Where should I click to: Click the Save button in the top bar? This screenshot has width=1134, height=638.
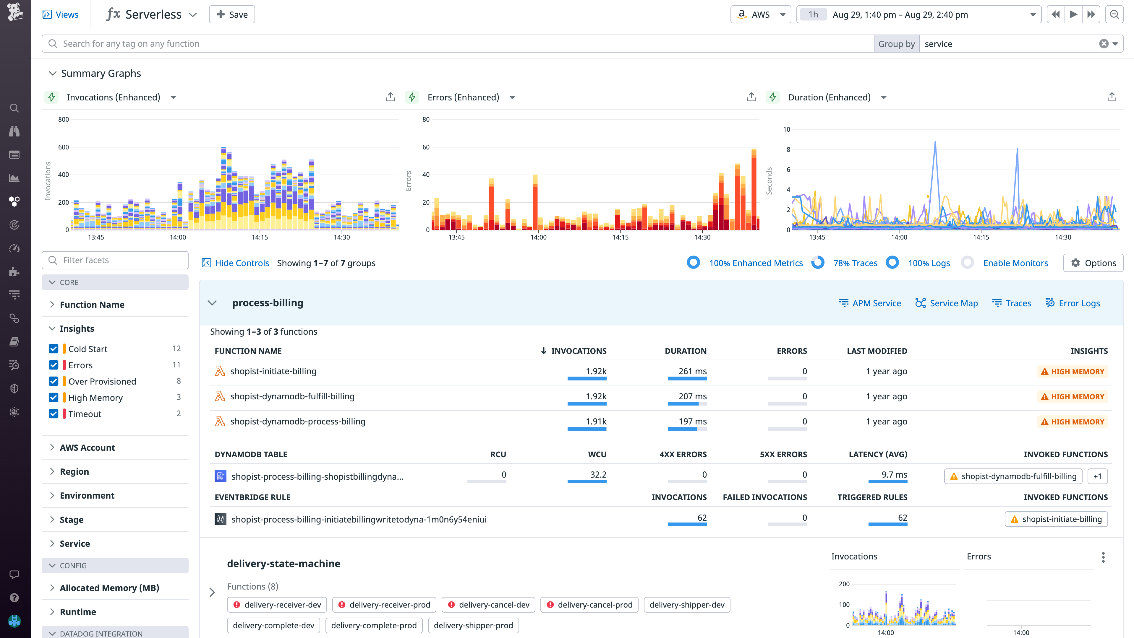tap(231, 14)
